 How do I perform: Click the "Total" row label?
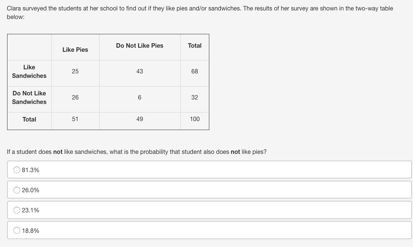(29, 119)
